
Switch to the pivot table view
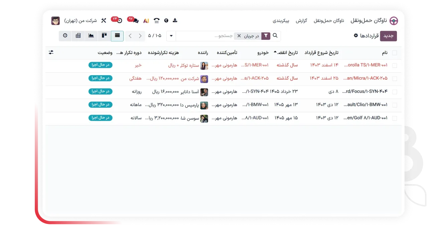(x=78, y=36)
